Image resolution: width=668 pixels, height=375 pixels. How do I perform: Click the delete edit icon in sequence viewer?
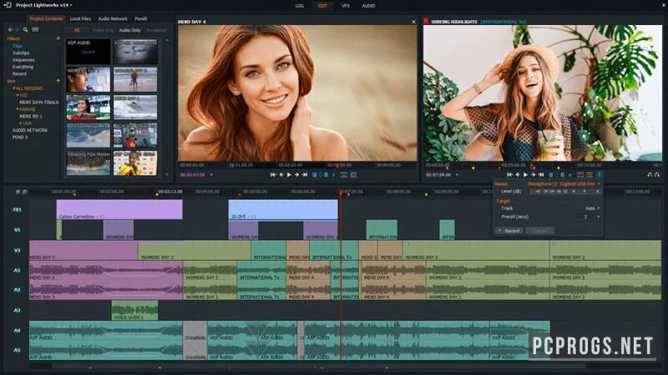[590, 175]
